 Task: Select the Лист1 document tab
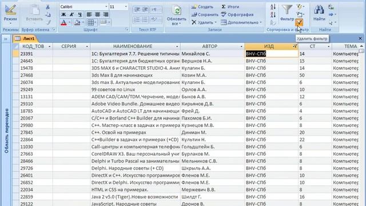click(25, 38)
